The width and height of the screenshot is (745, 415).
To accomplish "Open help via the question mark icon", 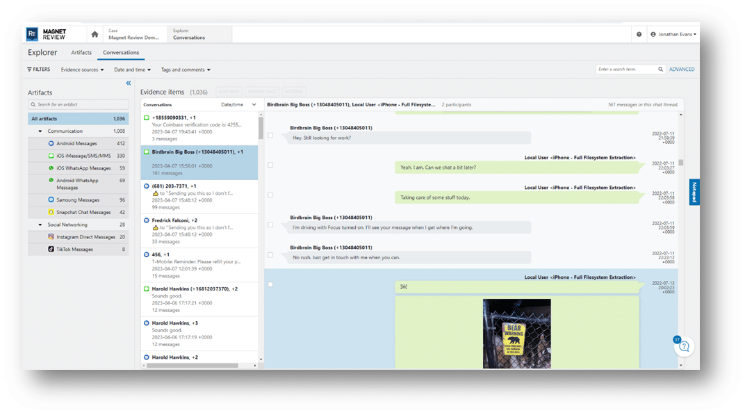I will click(639, 33).
